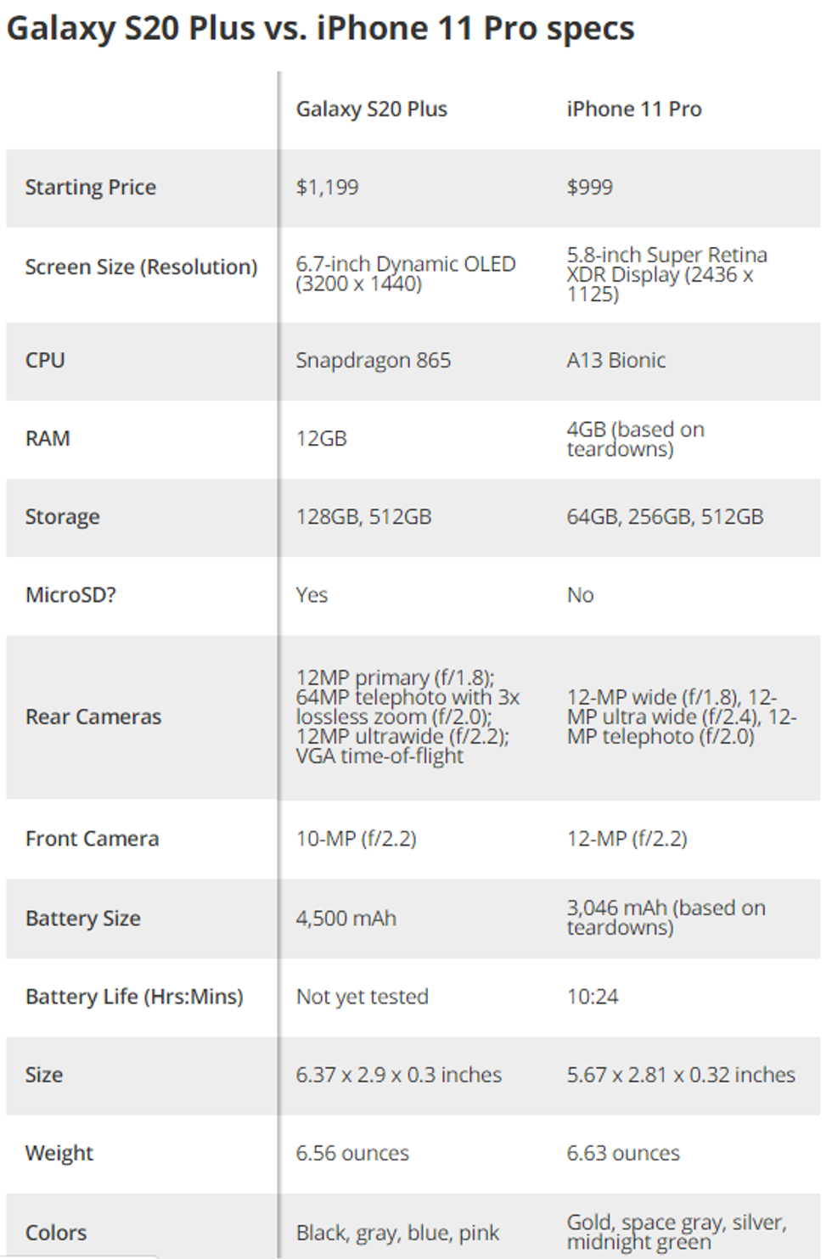Select the RAM row label
The width and height of the screenshot is (832, 1259).
click(48, 439)
